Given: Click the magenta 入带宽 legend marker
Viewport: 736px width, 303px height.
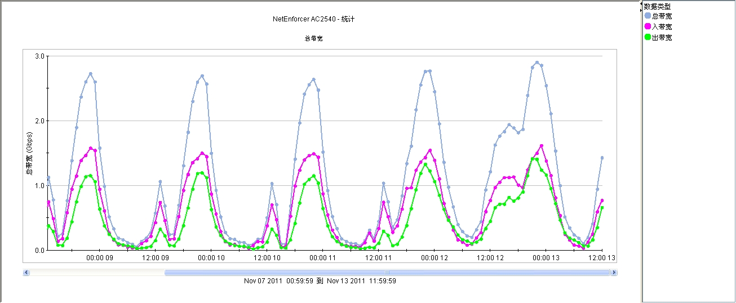Looking at the screenshot, I should tap(648, 26).
